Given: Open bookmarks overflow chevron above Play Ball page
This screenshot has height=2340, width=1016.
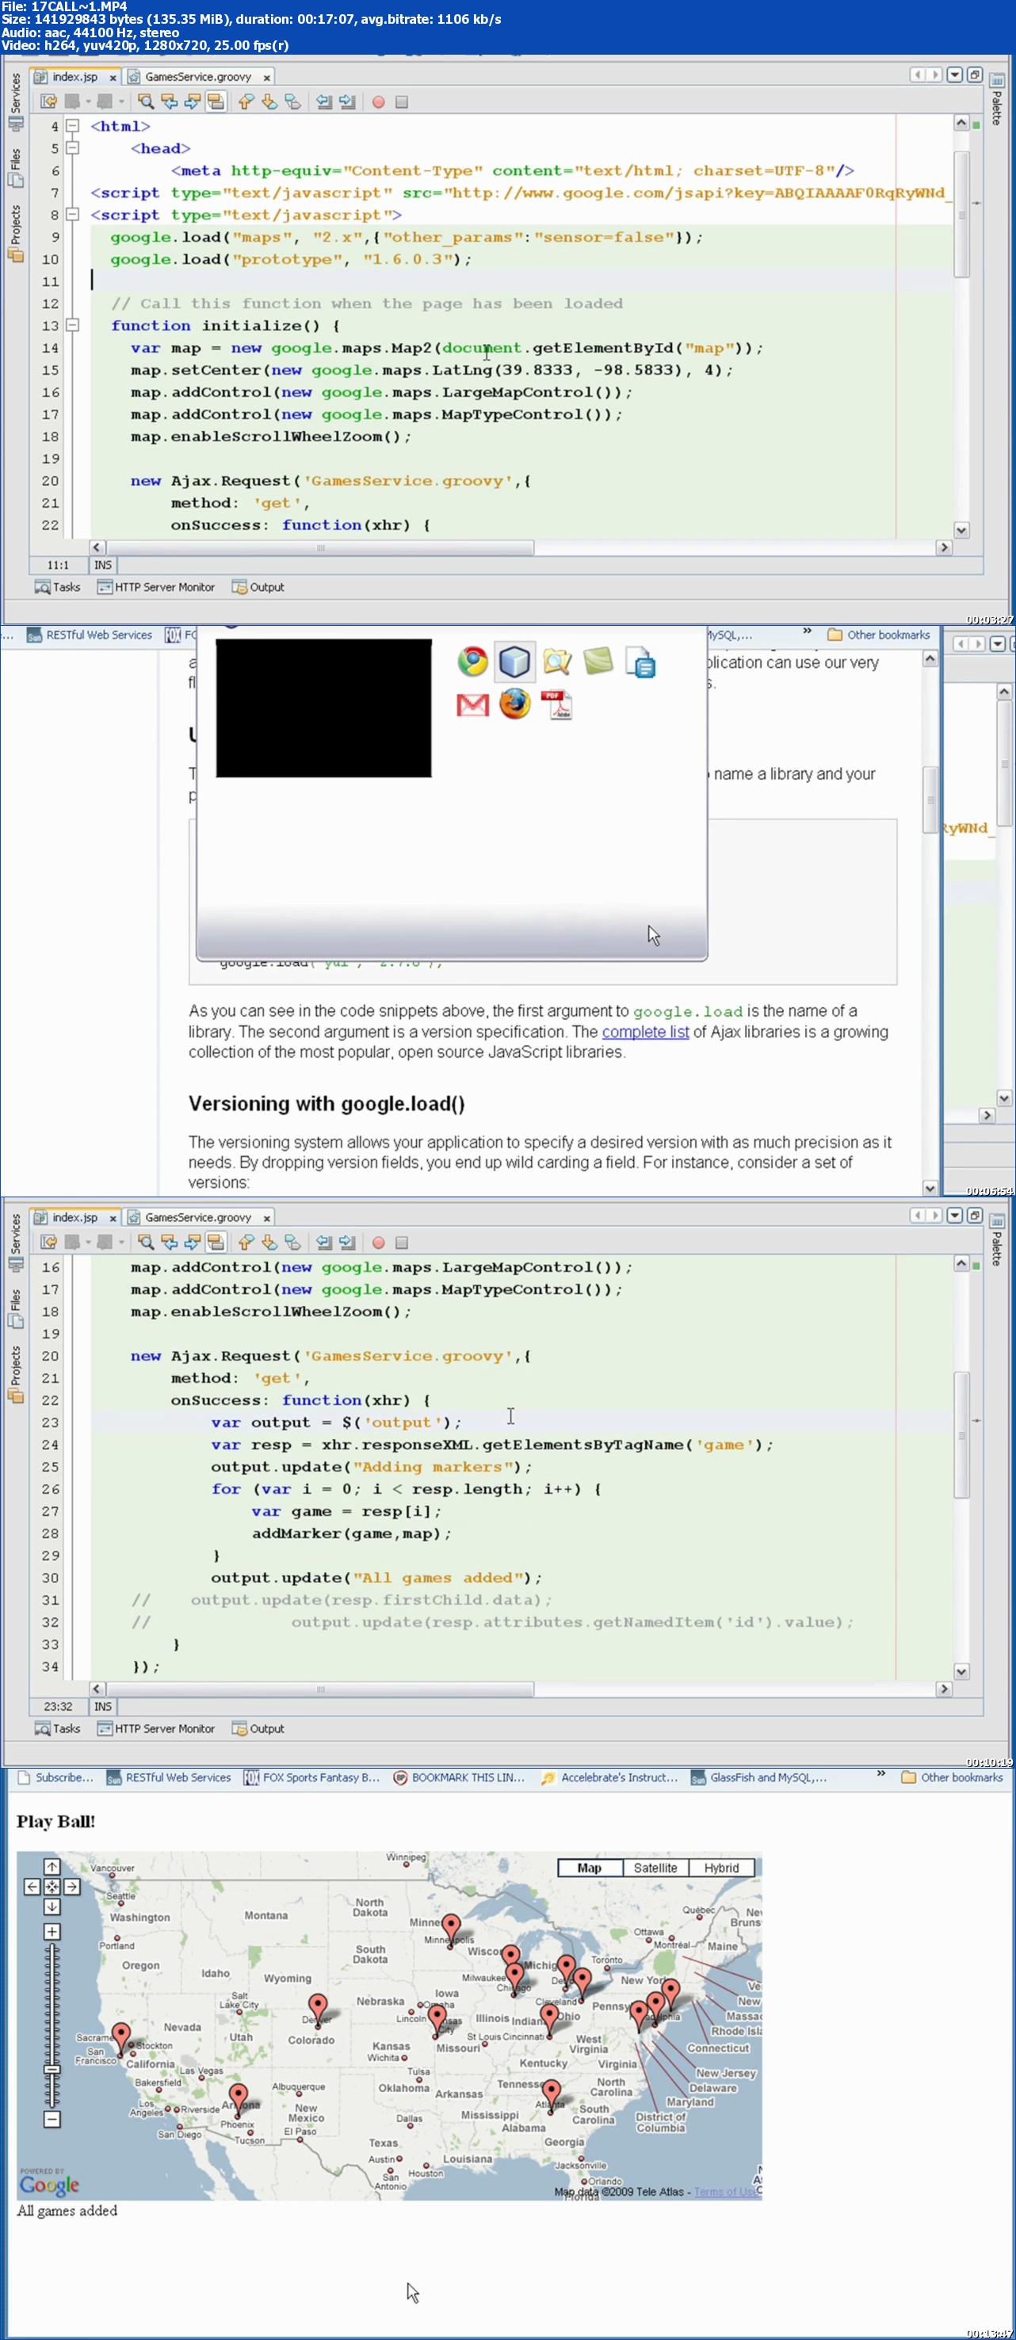Looking at the screenshot, I should coord(880,1773).
